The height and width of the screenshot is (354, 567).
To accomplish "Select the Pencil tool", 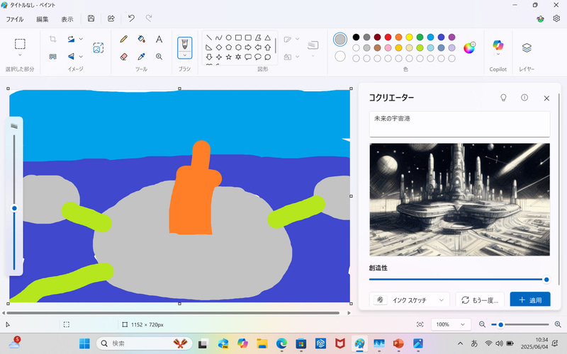I will pyautogui.click(x=123, y=39).
